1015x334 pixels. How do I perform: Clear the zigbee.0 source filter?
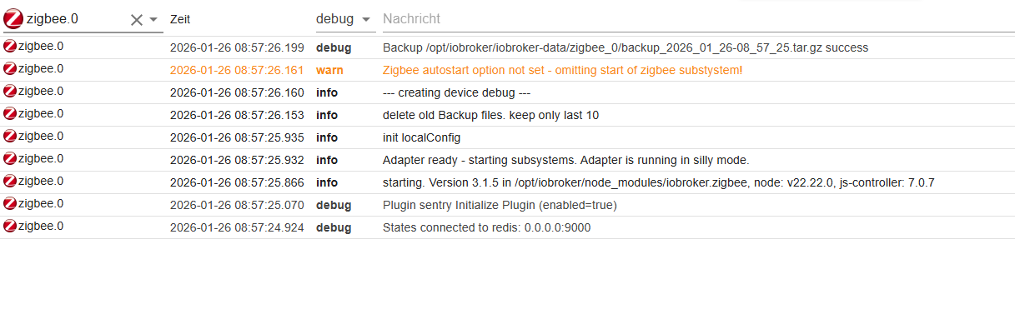coord(137,19)
